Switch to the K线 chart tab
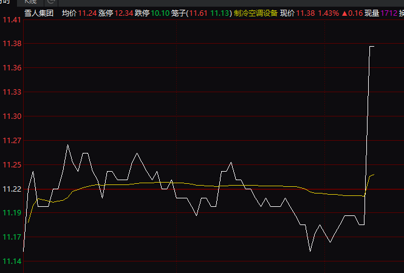Image resolution: width=404 pixels, height=273 pixels. pos(30,2)
